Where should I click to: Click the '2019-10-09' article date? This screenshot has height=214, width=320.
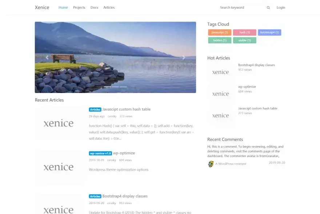click(x=96, y=160)
